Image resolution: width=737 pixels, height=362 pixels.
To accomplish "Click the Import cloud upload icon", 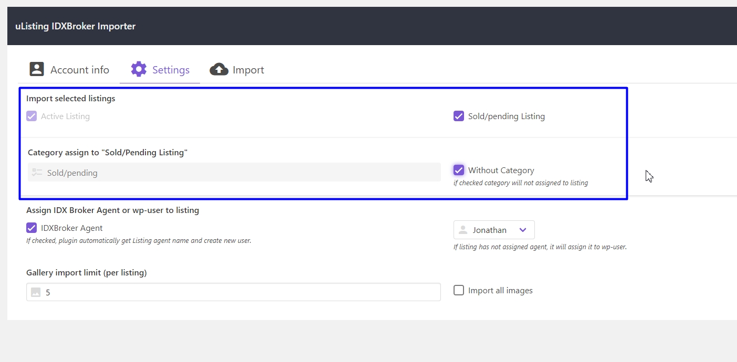I will (219, 69).
